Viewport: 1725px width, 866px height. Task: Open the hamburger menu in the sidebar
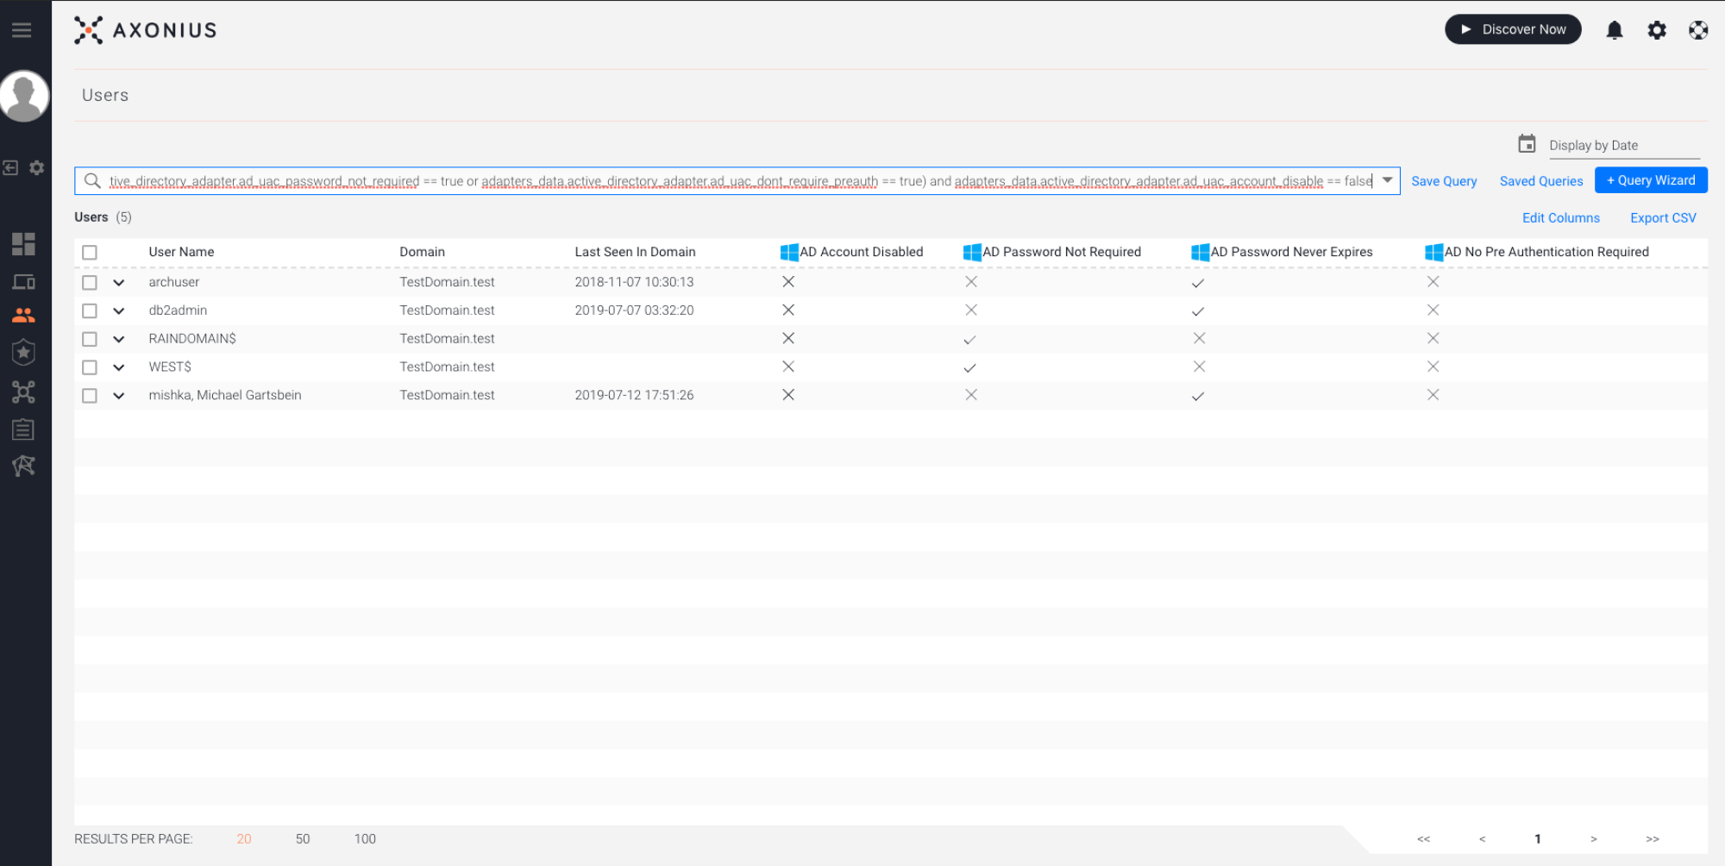22,30
